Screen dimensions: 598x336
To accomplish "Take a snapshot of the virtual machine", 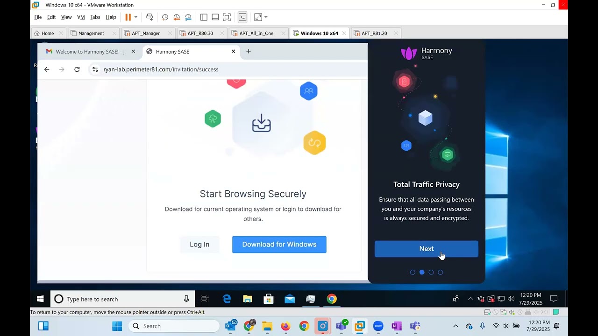I will point(165,17).
